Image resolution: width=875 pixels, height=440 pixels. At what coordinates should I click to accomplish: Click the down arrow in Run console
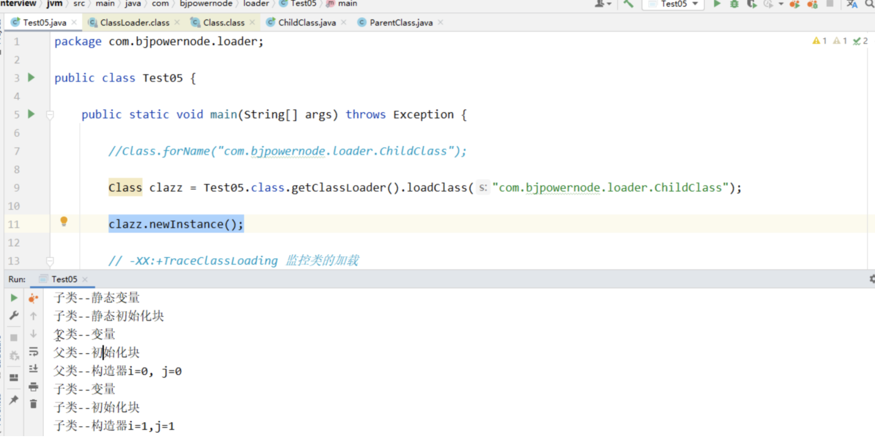33,334
